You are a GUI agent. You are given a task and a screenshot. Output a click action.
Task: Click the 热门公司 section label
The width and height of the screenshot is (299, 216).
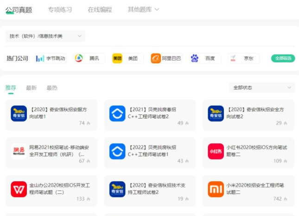[x=17, y=58]
